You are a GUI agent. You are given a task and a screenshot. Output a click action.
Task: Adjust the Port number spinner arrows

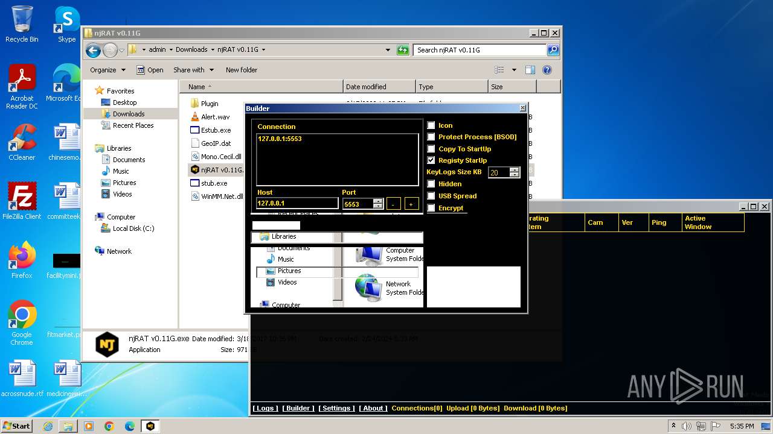pyautogui.click(x=378, y=204)
